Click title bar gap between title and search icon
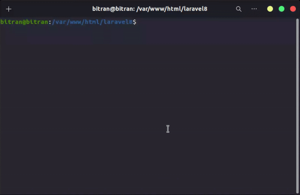Screen dimensions: 300x195 222,9
